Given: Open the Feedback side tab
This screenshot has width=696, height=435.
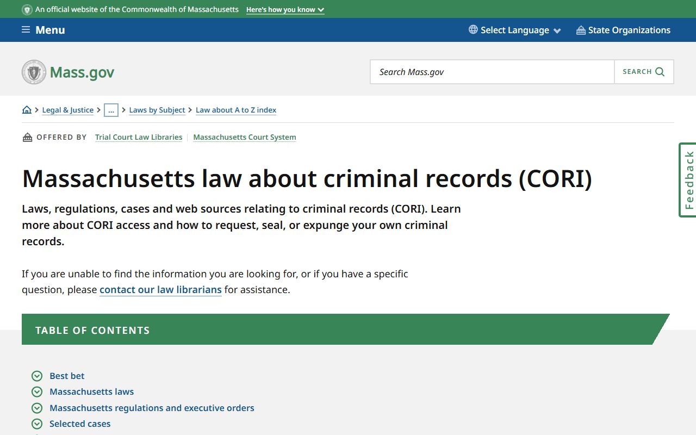Looking at the screenshot, I should pos(688,180).
